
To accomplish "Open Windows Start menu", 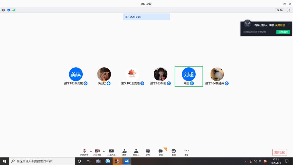I will click(5, 161).
